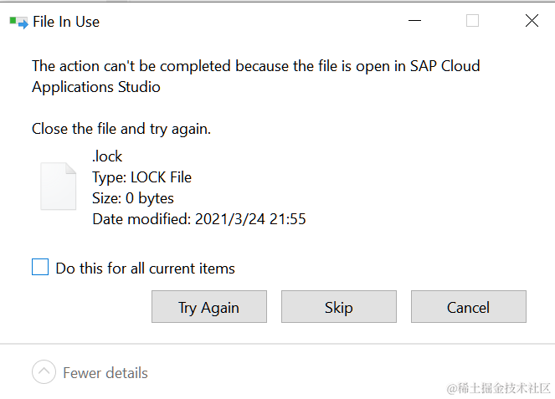
Task: Click the "File In Use" title text
Action: (x=66, y=22)
